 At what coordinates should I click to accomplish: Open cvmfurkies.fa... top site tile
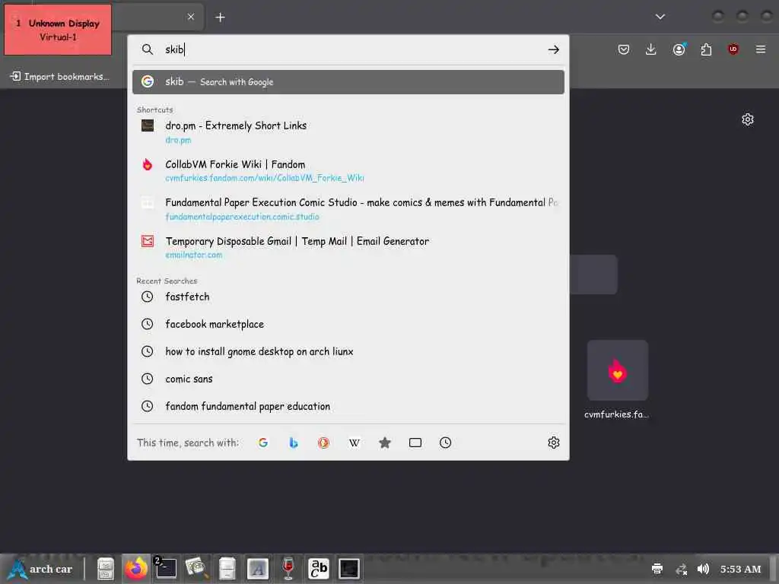click(x=617, y=380)
